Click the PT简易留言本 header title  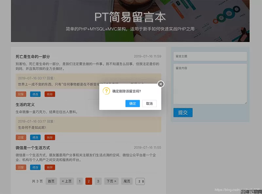pos(130,17)
